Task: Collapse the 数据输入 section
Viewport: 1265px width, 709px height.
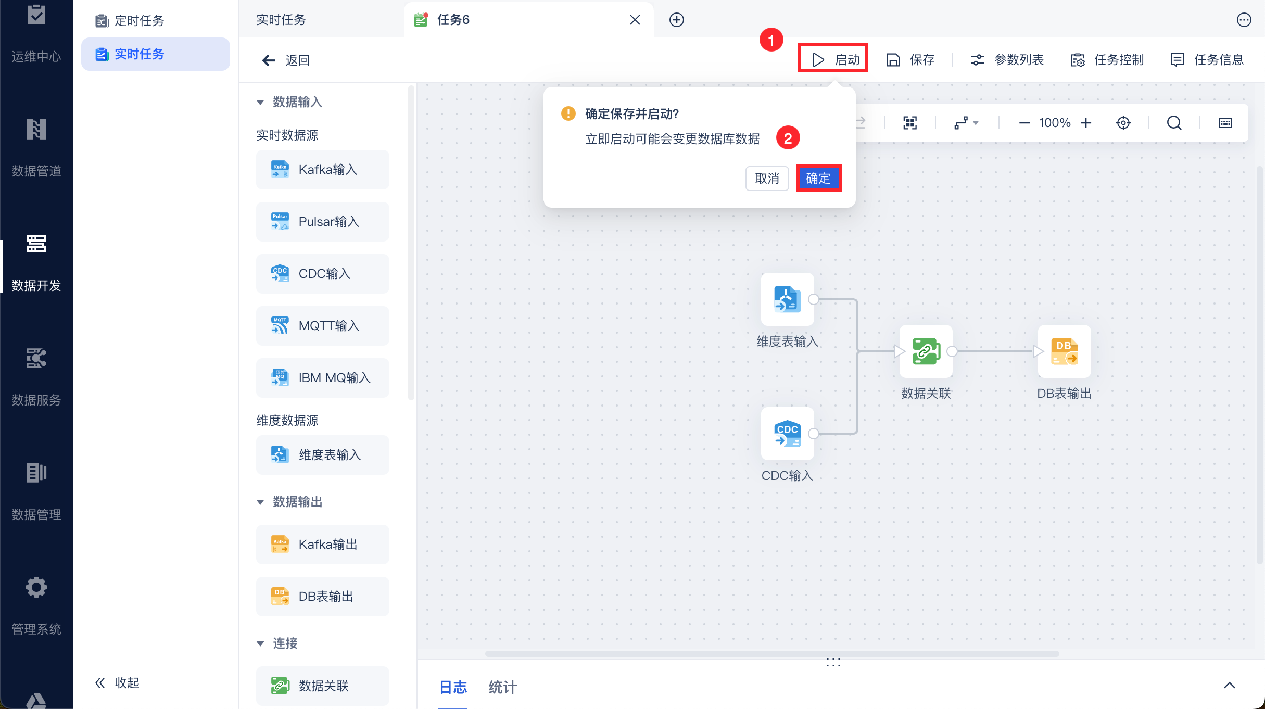Action: pos(260,102)
